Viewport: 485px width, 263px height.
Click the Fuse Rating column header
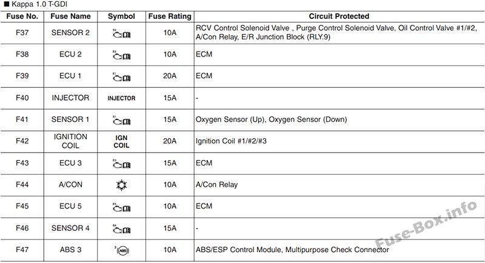(170, 16)
